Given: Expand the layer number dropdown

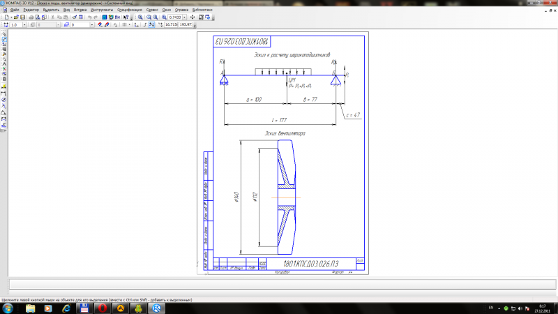Looking at the screenshot, I should [91, 24].
